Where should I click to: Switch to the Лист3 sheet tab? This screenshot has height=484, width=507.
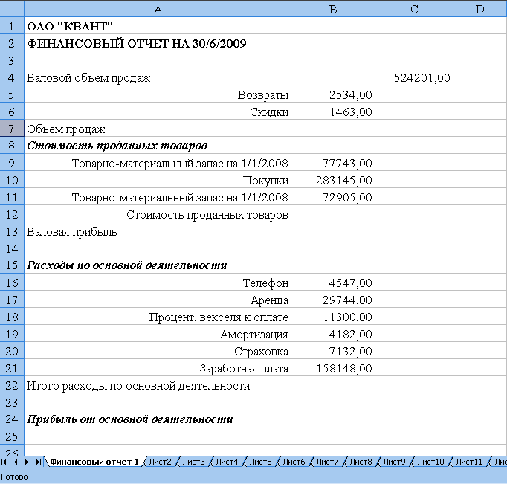[x=194, y=462]
